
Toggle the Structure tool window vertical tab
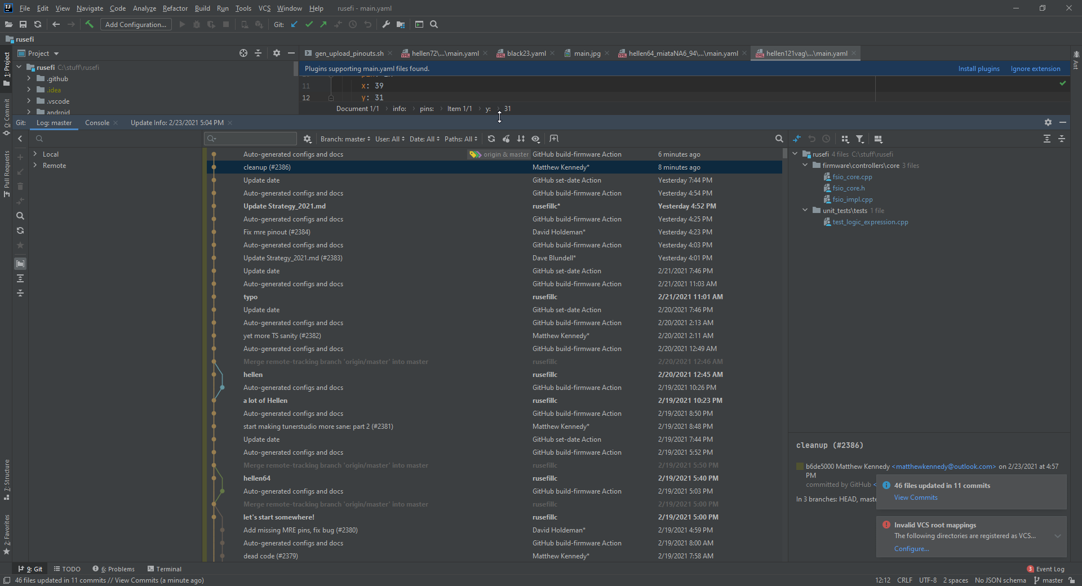[6, 480]
